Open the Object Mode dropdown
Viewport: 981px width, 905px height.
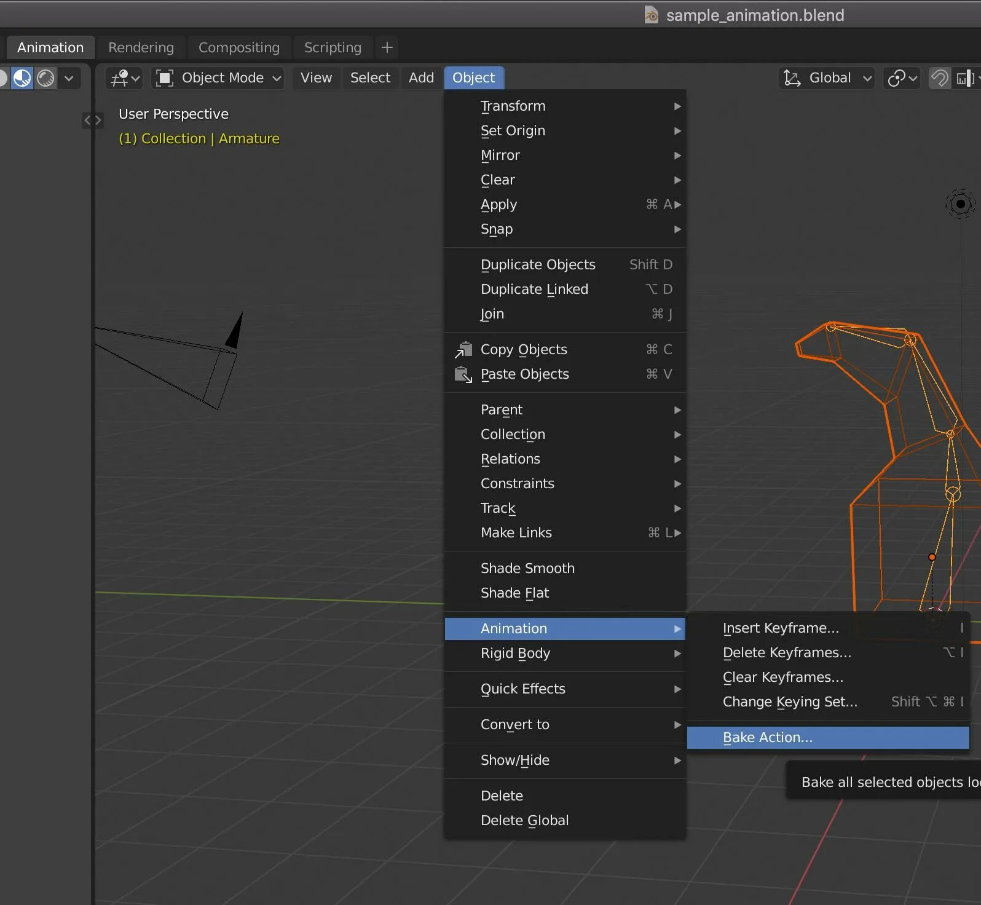pyautogui.click(x=218, y=78)
